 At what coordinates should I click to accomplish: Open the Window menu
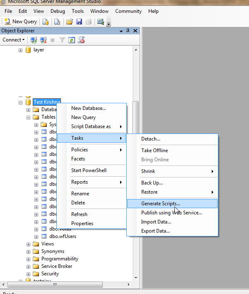click(99, 11)
